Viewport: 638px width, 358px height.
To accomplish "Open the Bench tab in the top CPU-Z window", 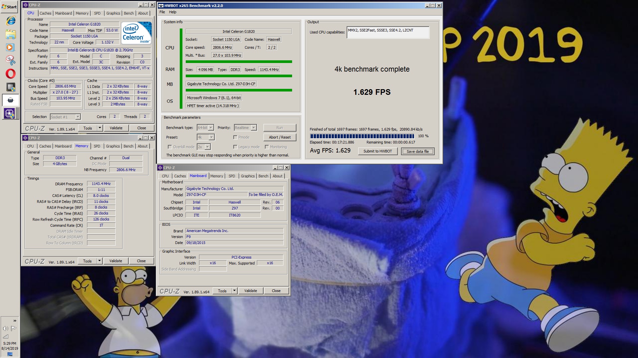I will 129,13.
